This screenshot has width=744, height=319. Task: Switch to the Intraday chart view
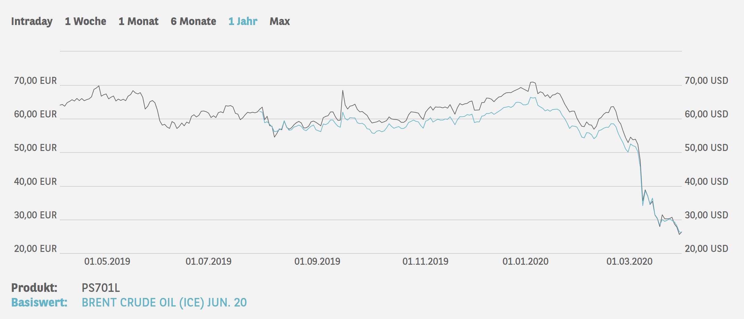(31, 21)
